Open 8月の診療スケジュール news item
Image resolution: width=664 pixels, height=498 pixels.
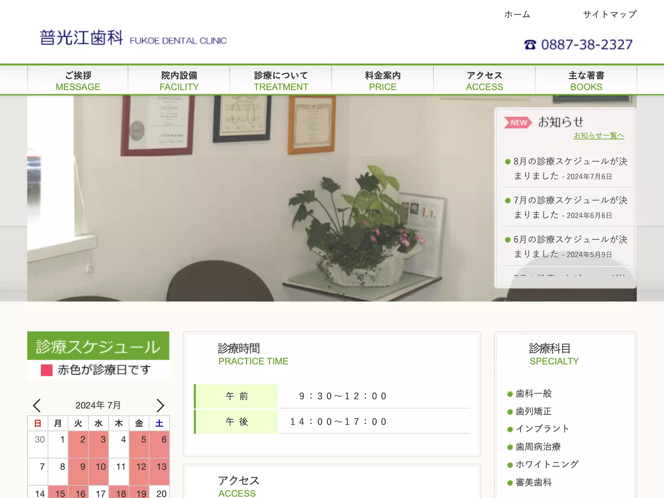[x=570, y=169]
